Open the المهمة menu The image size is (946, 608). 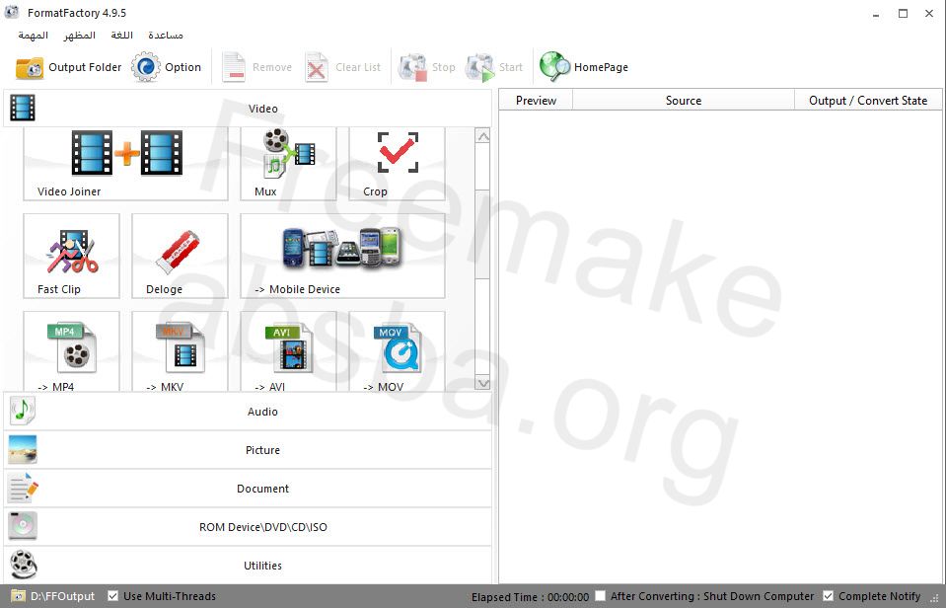[34, 35]
